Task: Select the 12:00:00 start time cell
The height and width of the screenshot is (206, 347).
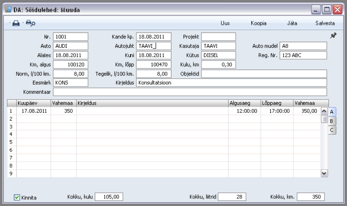Action: (245, 111)
